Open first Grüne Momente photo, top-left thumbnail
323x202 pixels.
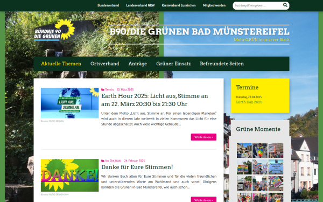coord(244,150)
